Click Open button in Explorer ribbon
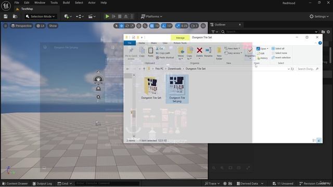Screen dimensions: 333x187 [262, 48]
